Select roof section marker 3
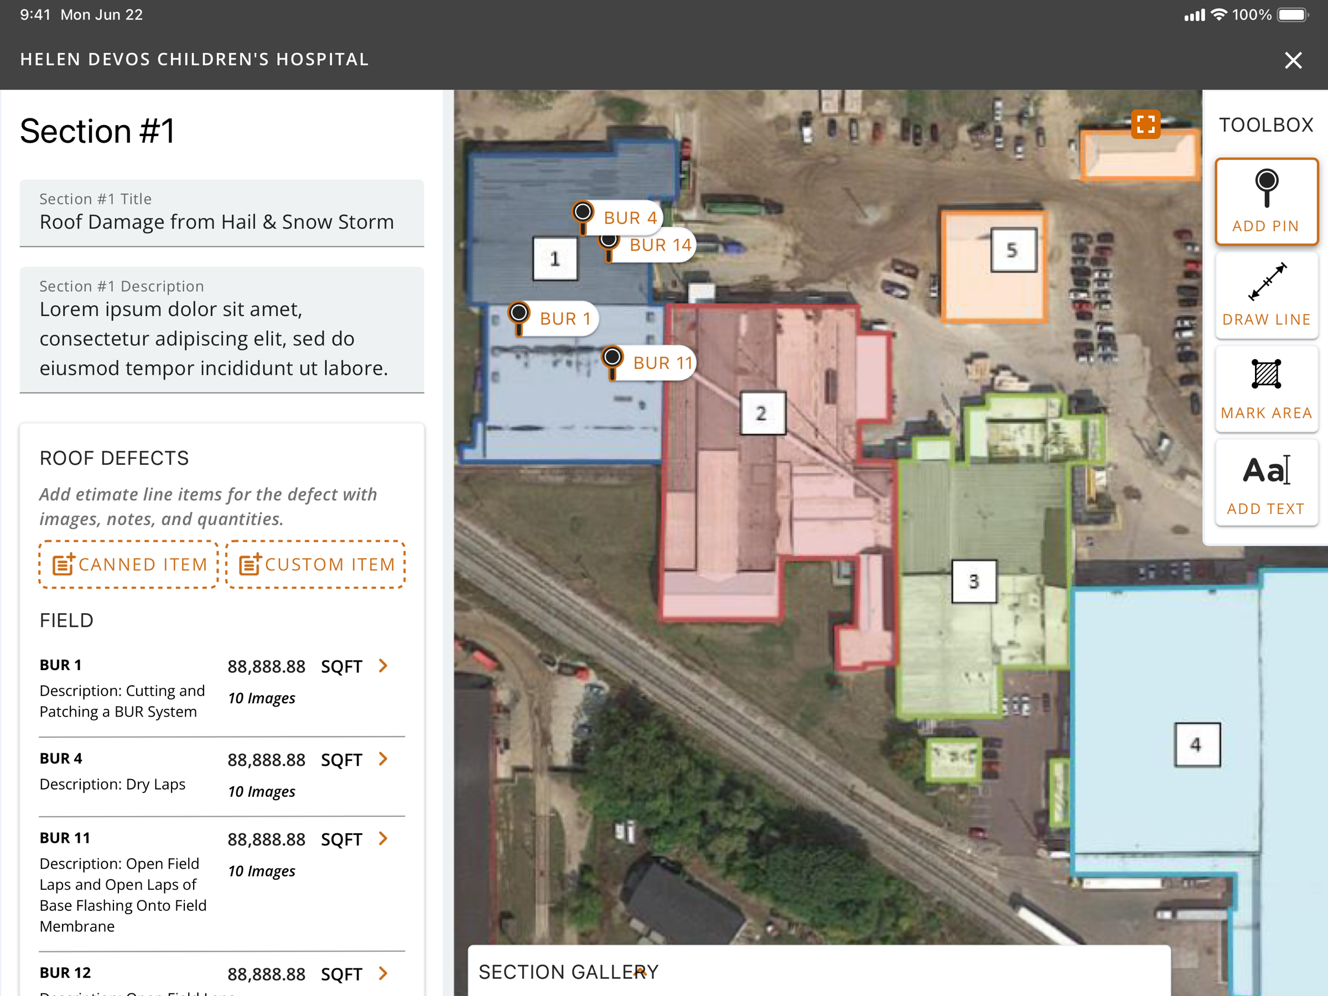 tap(974, 581)
